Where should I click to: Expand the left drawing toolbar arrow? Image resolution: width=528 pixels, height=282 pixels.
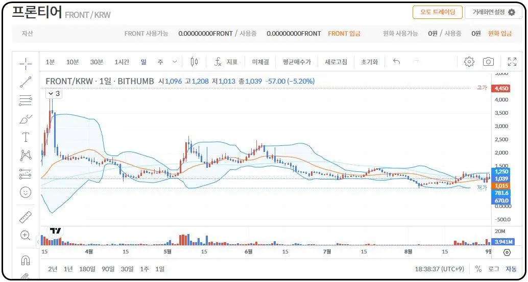coord(38,242)
